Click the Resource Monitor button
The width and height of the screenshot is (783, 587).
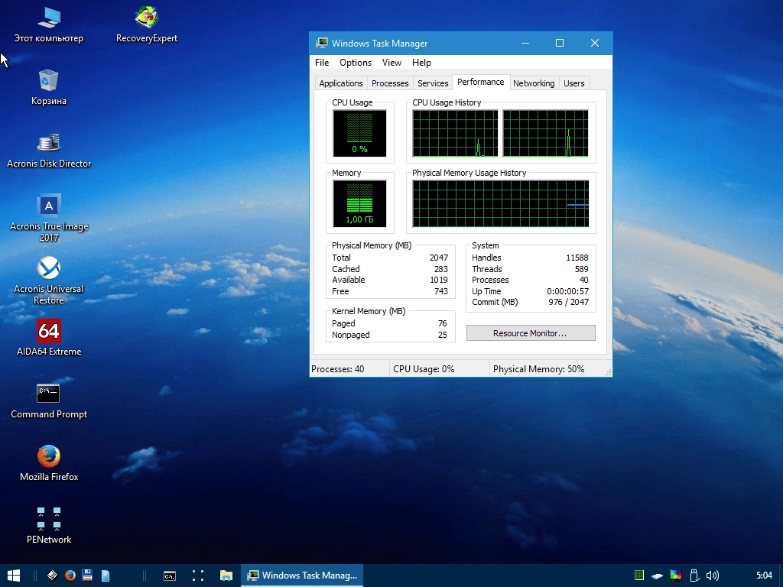point(531,333)
